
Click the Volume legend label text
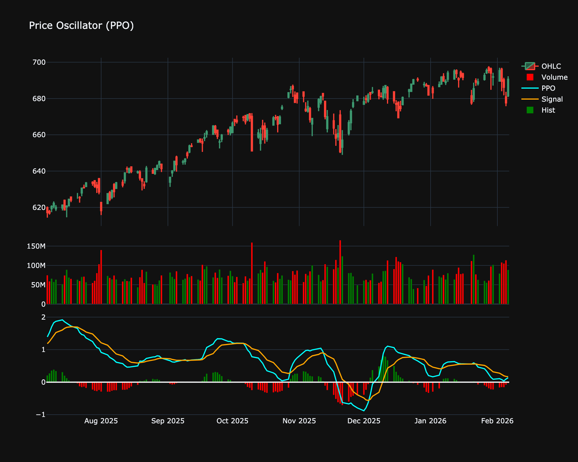(555, 77)
